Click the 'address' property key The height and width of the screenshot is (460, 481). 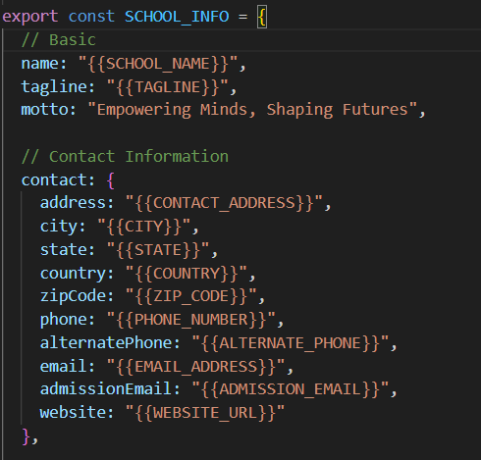tap(74, 203)
